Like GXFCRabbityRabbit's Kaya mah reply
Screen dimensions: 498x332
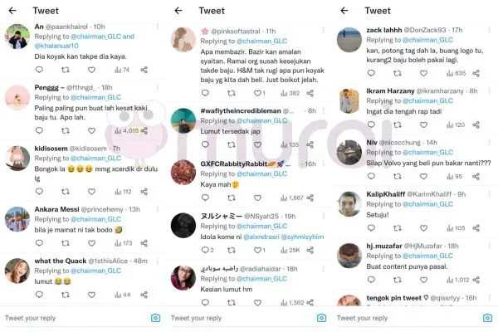pos(257,198)
